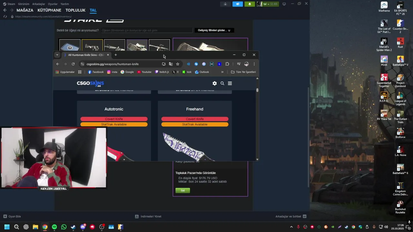This screenshot has height=232, width=413.
Task: Open Arkadaşlar ve Sohbet in Steam
Action: point(291,217)
